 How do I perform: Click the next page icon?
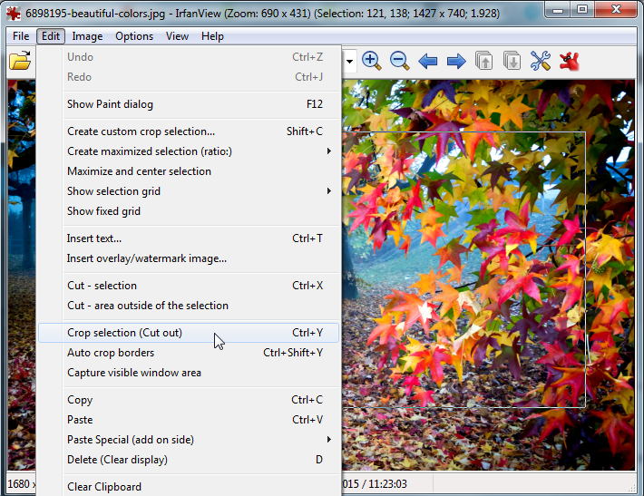pos(512,62)
